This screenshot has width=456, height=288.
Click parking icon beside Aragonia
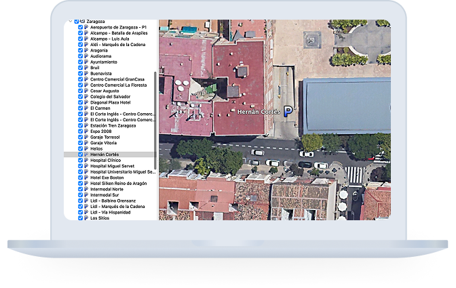click(x=86, y=50)
